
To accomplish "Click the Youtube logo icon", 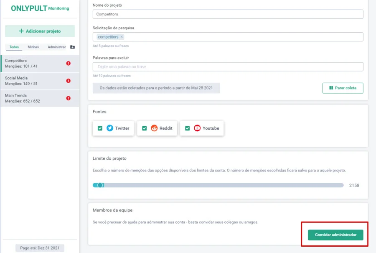I will point(197,128).
